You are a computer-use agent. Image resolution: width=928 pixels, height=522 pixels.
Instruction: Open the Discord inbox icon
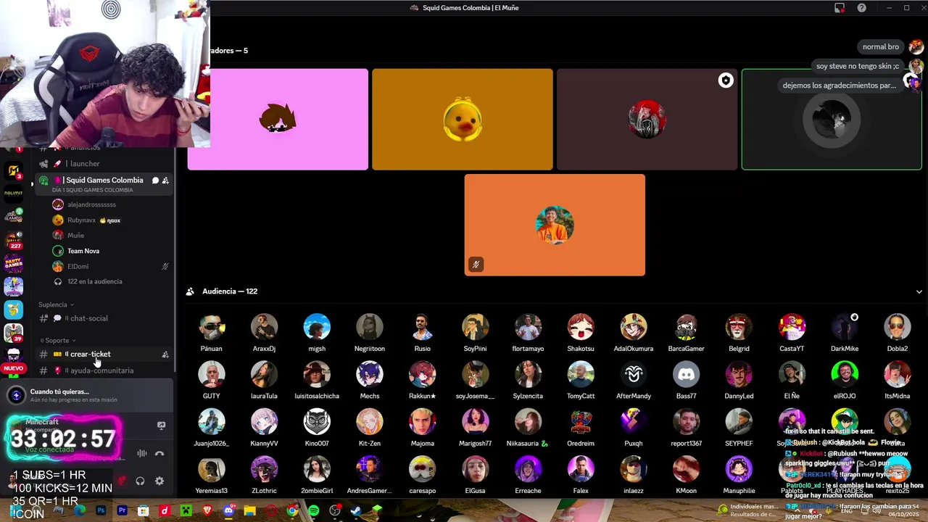click(840, 8)
